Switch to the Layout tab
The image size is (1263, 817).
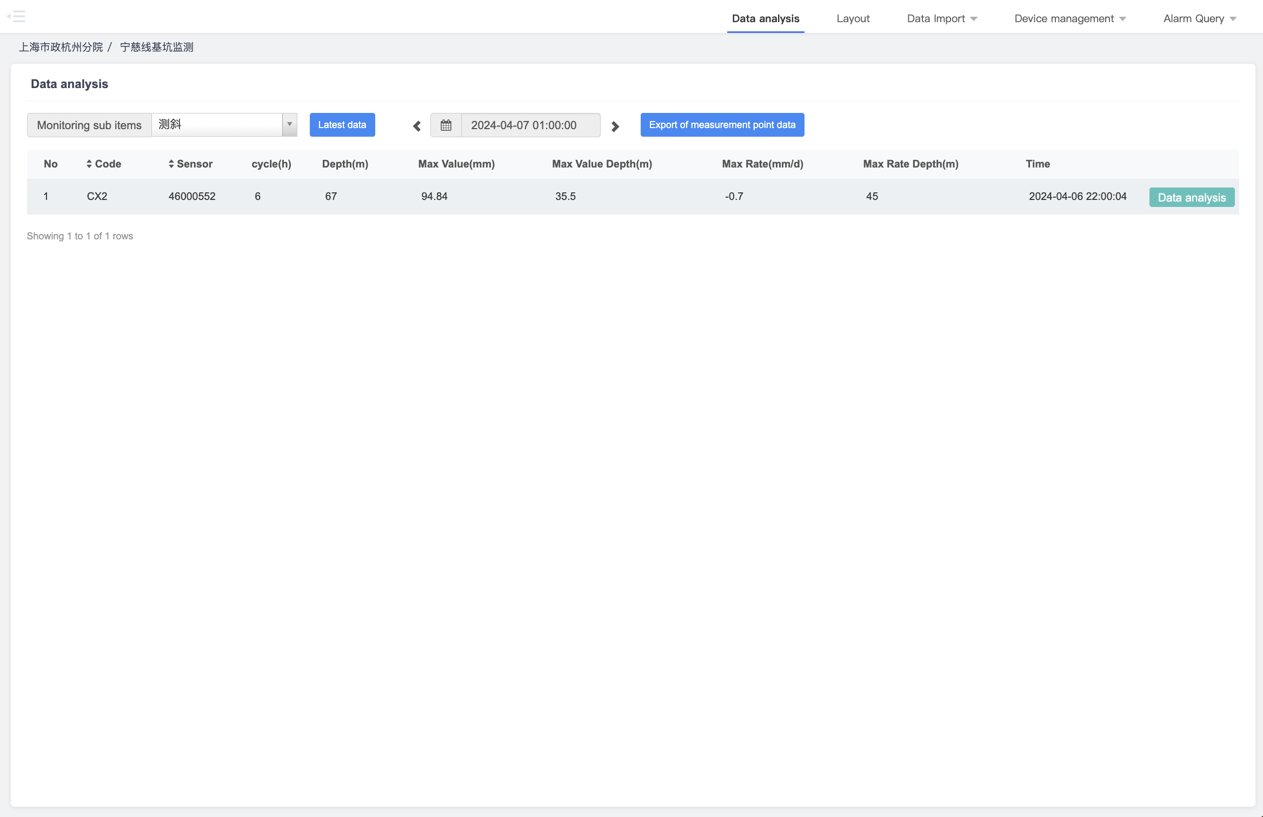853,18
